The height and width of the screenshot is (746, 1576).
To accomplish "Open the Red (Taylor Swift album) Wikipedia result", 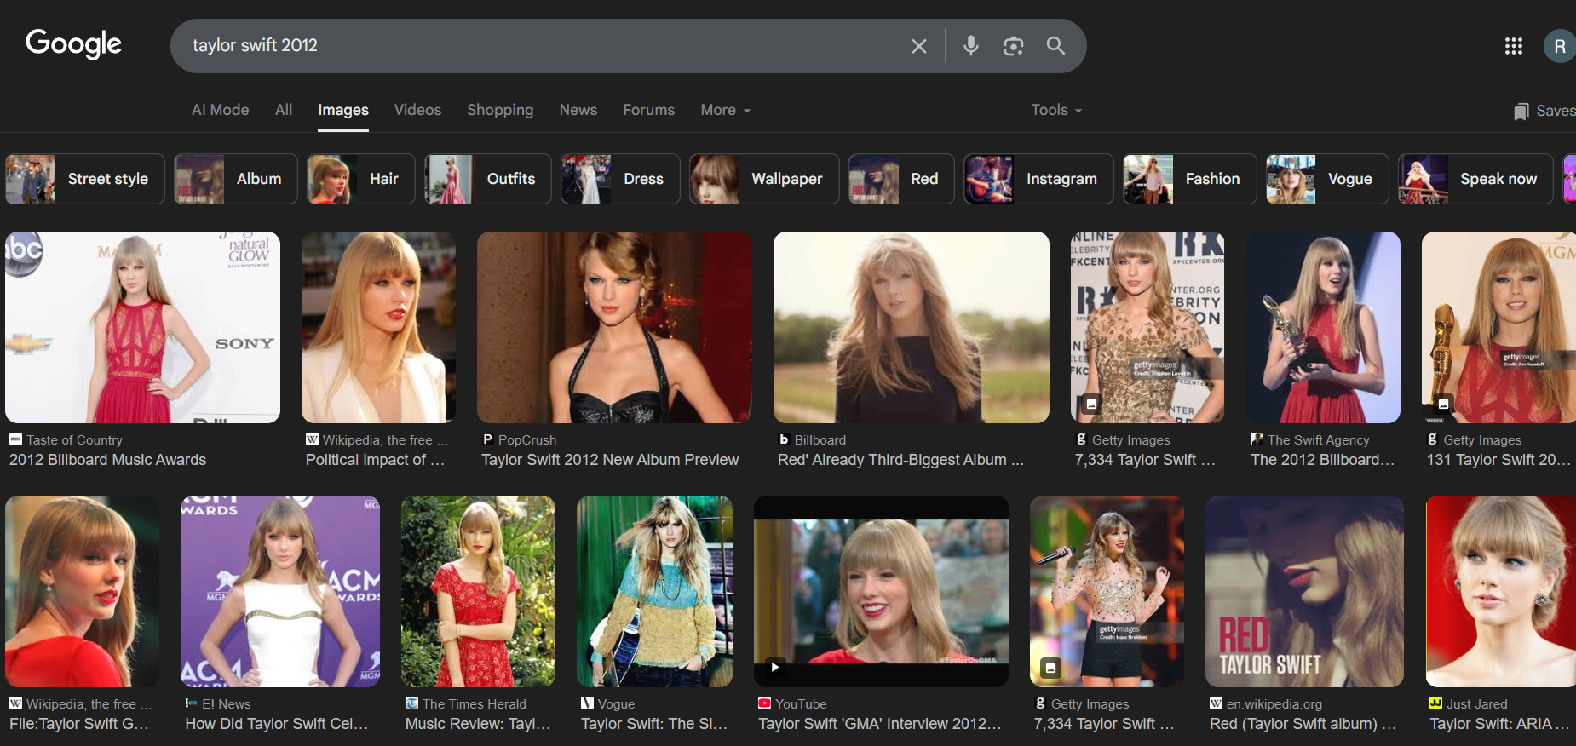I will [x=1302, y=723].
